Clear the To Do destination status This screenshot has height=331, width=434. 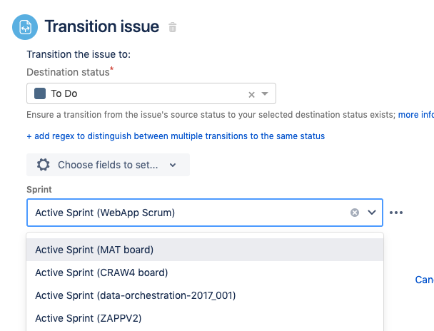point(251,94)
